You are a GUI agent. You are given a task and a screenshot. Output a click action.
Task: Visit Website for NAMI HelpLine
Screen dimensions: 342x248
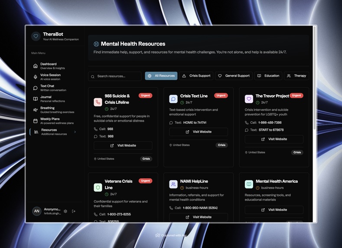tap(199, 217)
